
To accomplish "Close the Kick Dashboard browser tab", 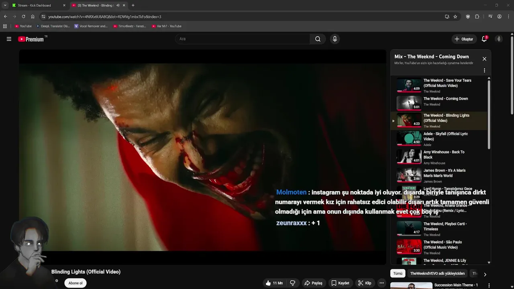I will pos(64,5).
